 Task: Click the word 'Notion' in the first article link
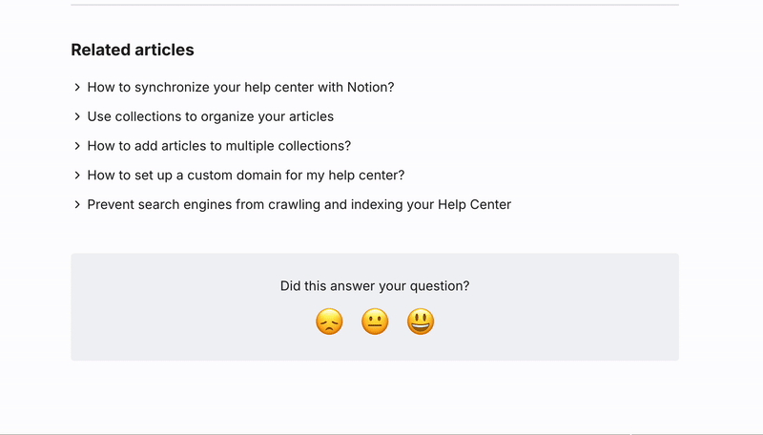click(x=370, y=87)
